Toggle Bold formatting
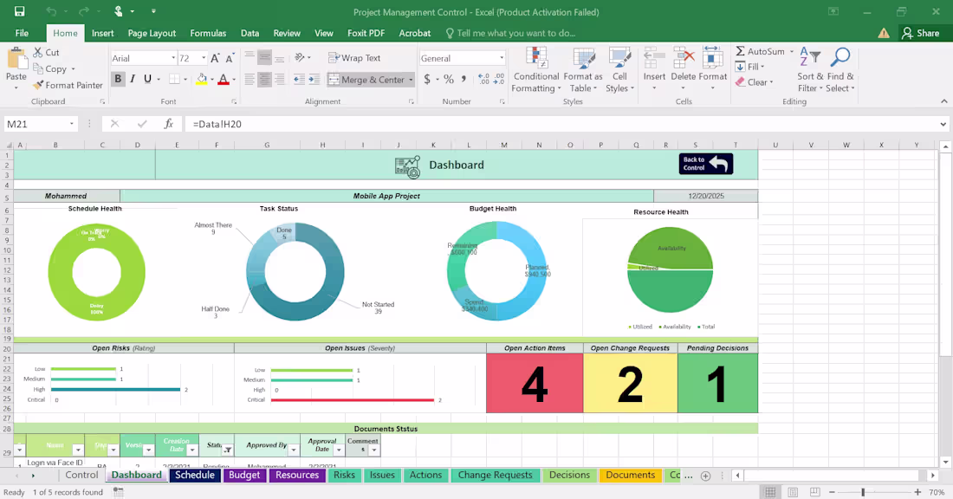The height and width of the screenshot is (499, 953). point(118,78)
